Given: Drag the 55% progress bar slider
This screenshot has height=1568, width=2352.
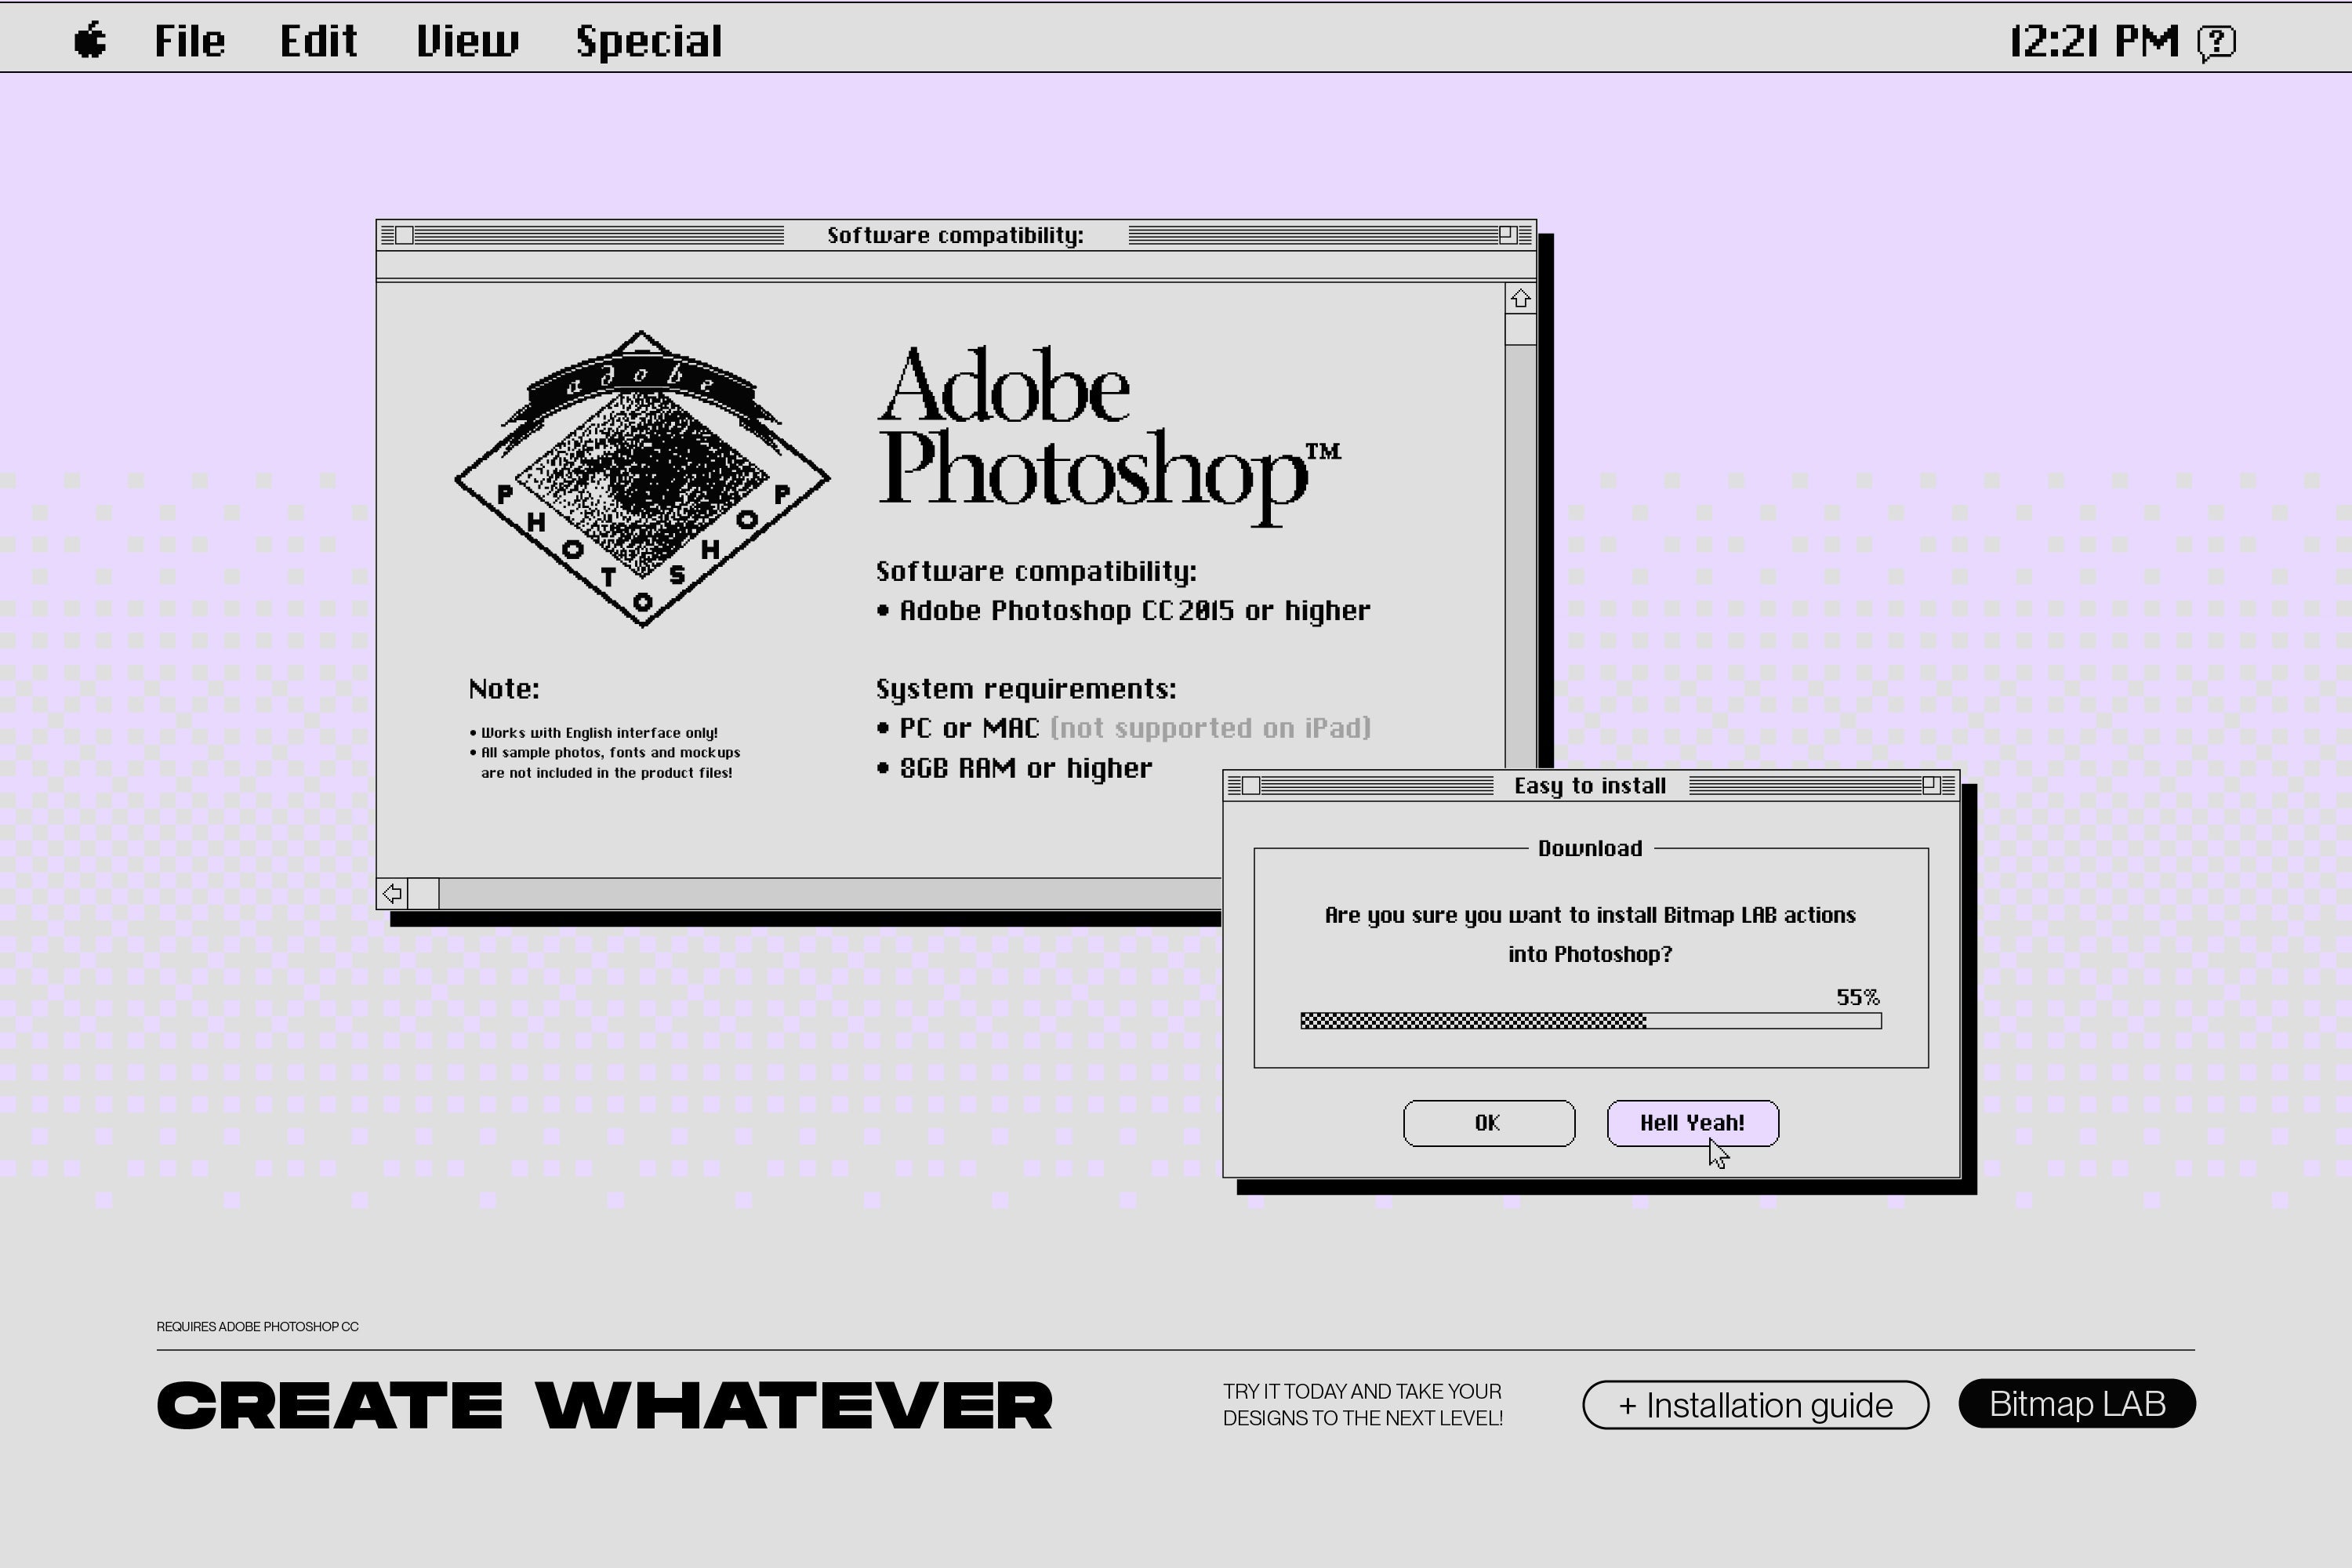Looking at the screenshot, I should pos(1621,1018).
